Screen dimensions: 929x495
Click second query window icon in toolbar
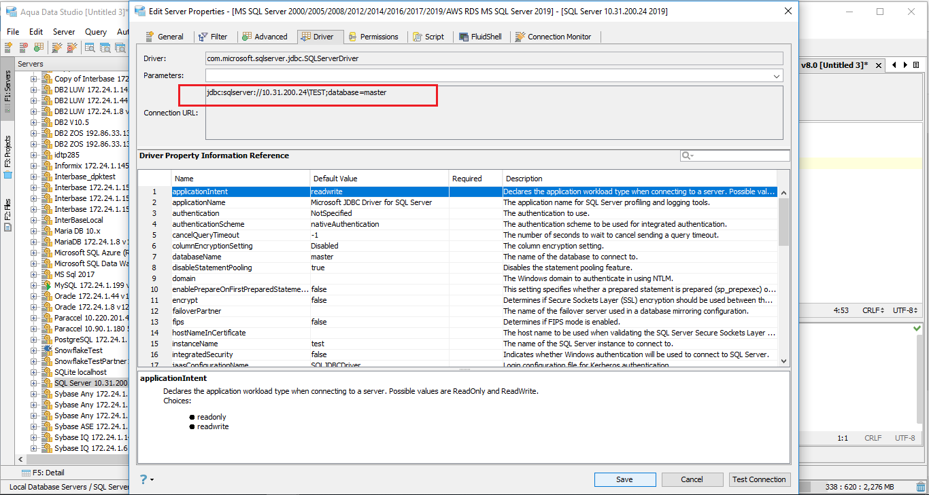click(x=105, y=48)
